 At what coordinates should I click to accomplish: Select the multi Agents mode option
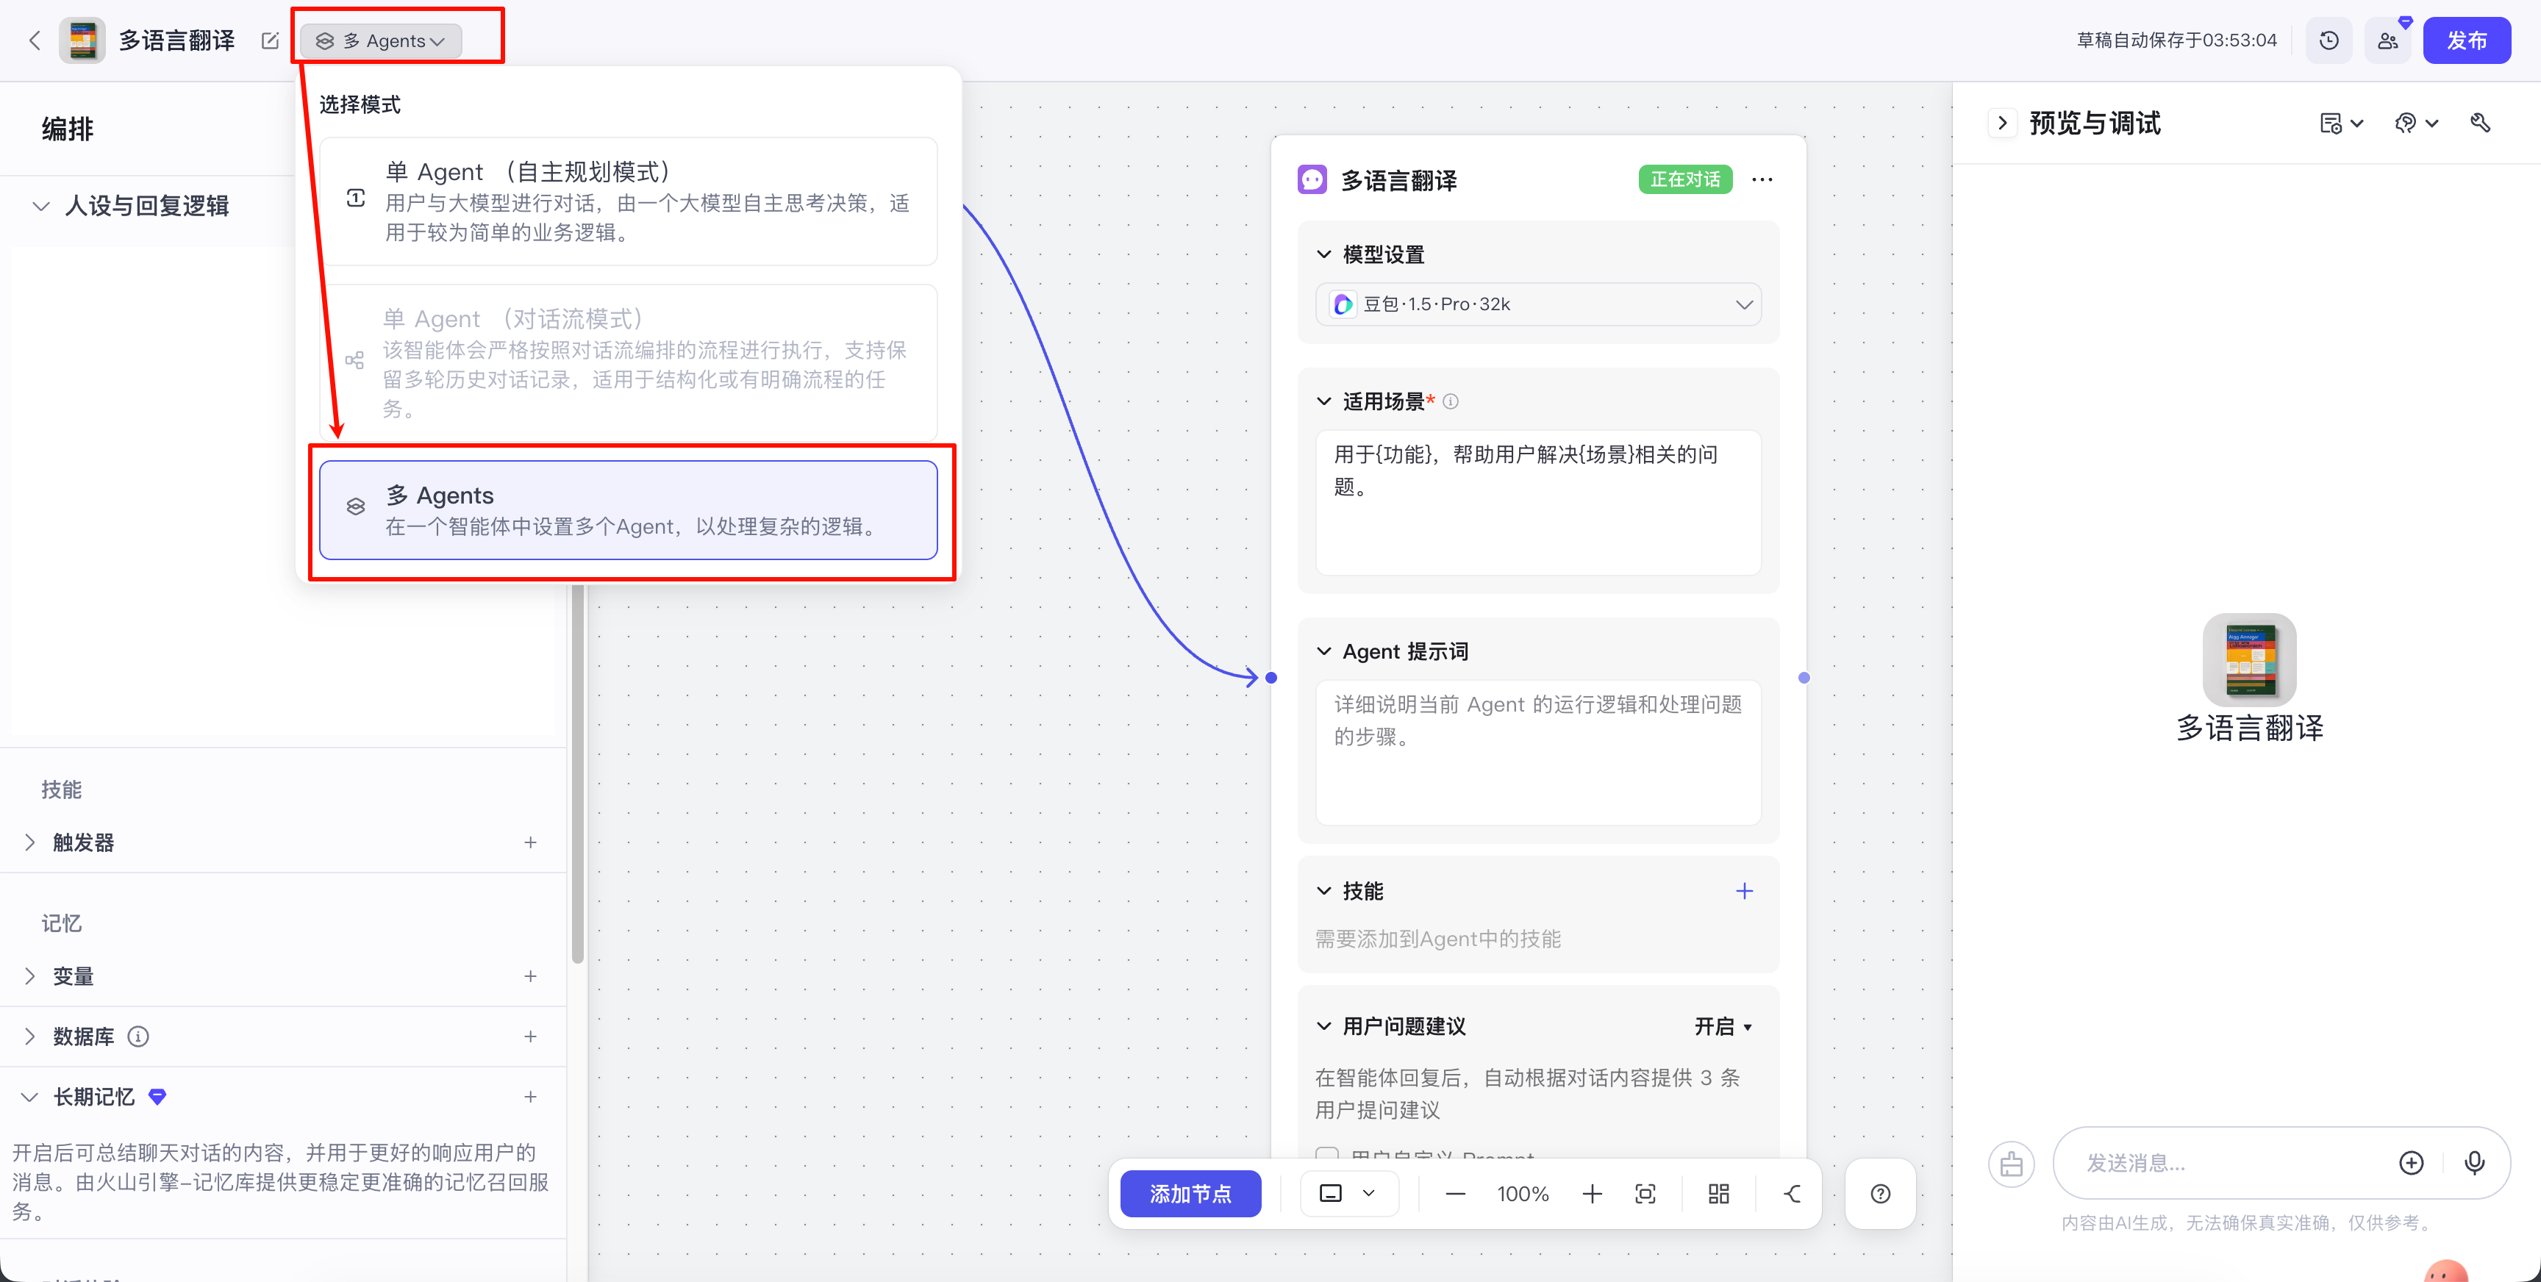[x=627, y=510]
